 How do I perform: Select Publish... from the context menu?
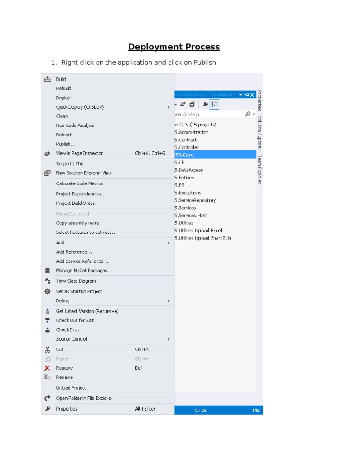point(66,144)
